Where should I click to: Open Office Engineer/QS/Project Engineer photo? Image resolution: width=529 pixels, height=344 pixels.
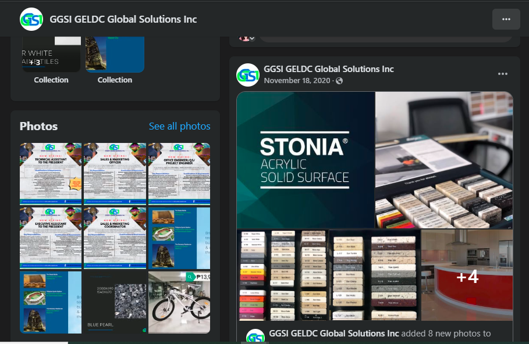tap(179, 174)
